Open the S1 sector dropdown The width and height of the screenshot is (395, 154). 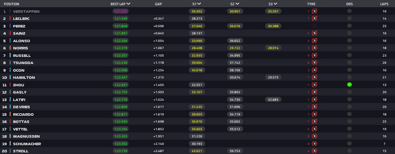(x=199, y=4)
